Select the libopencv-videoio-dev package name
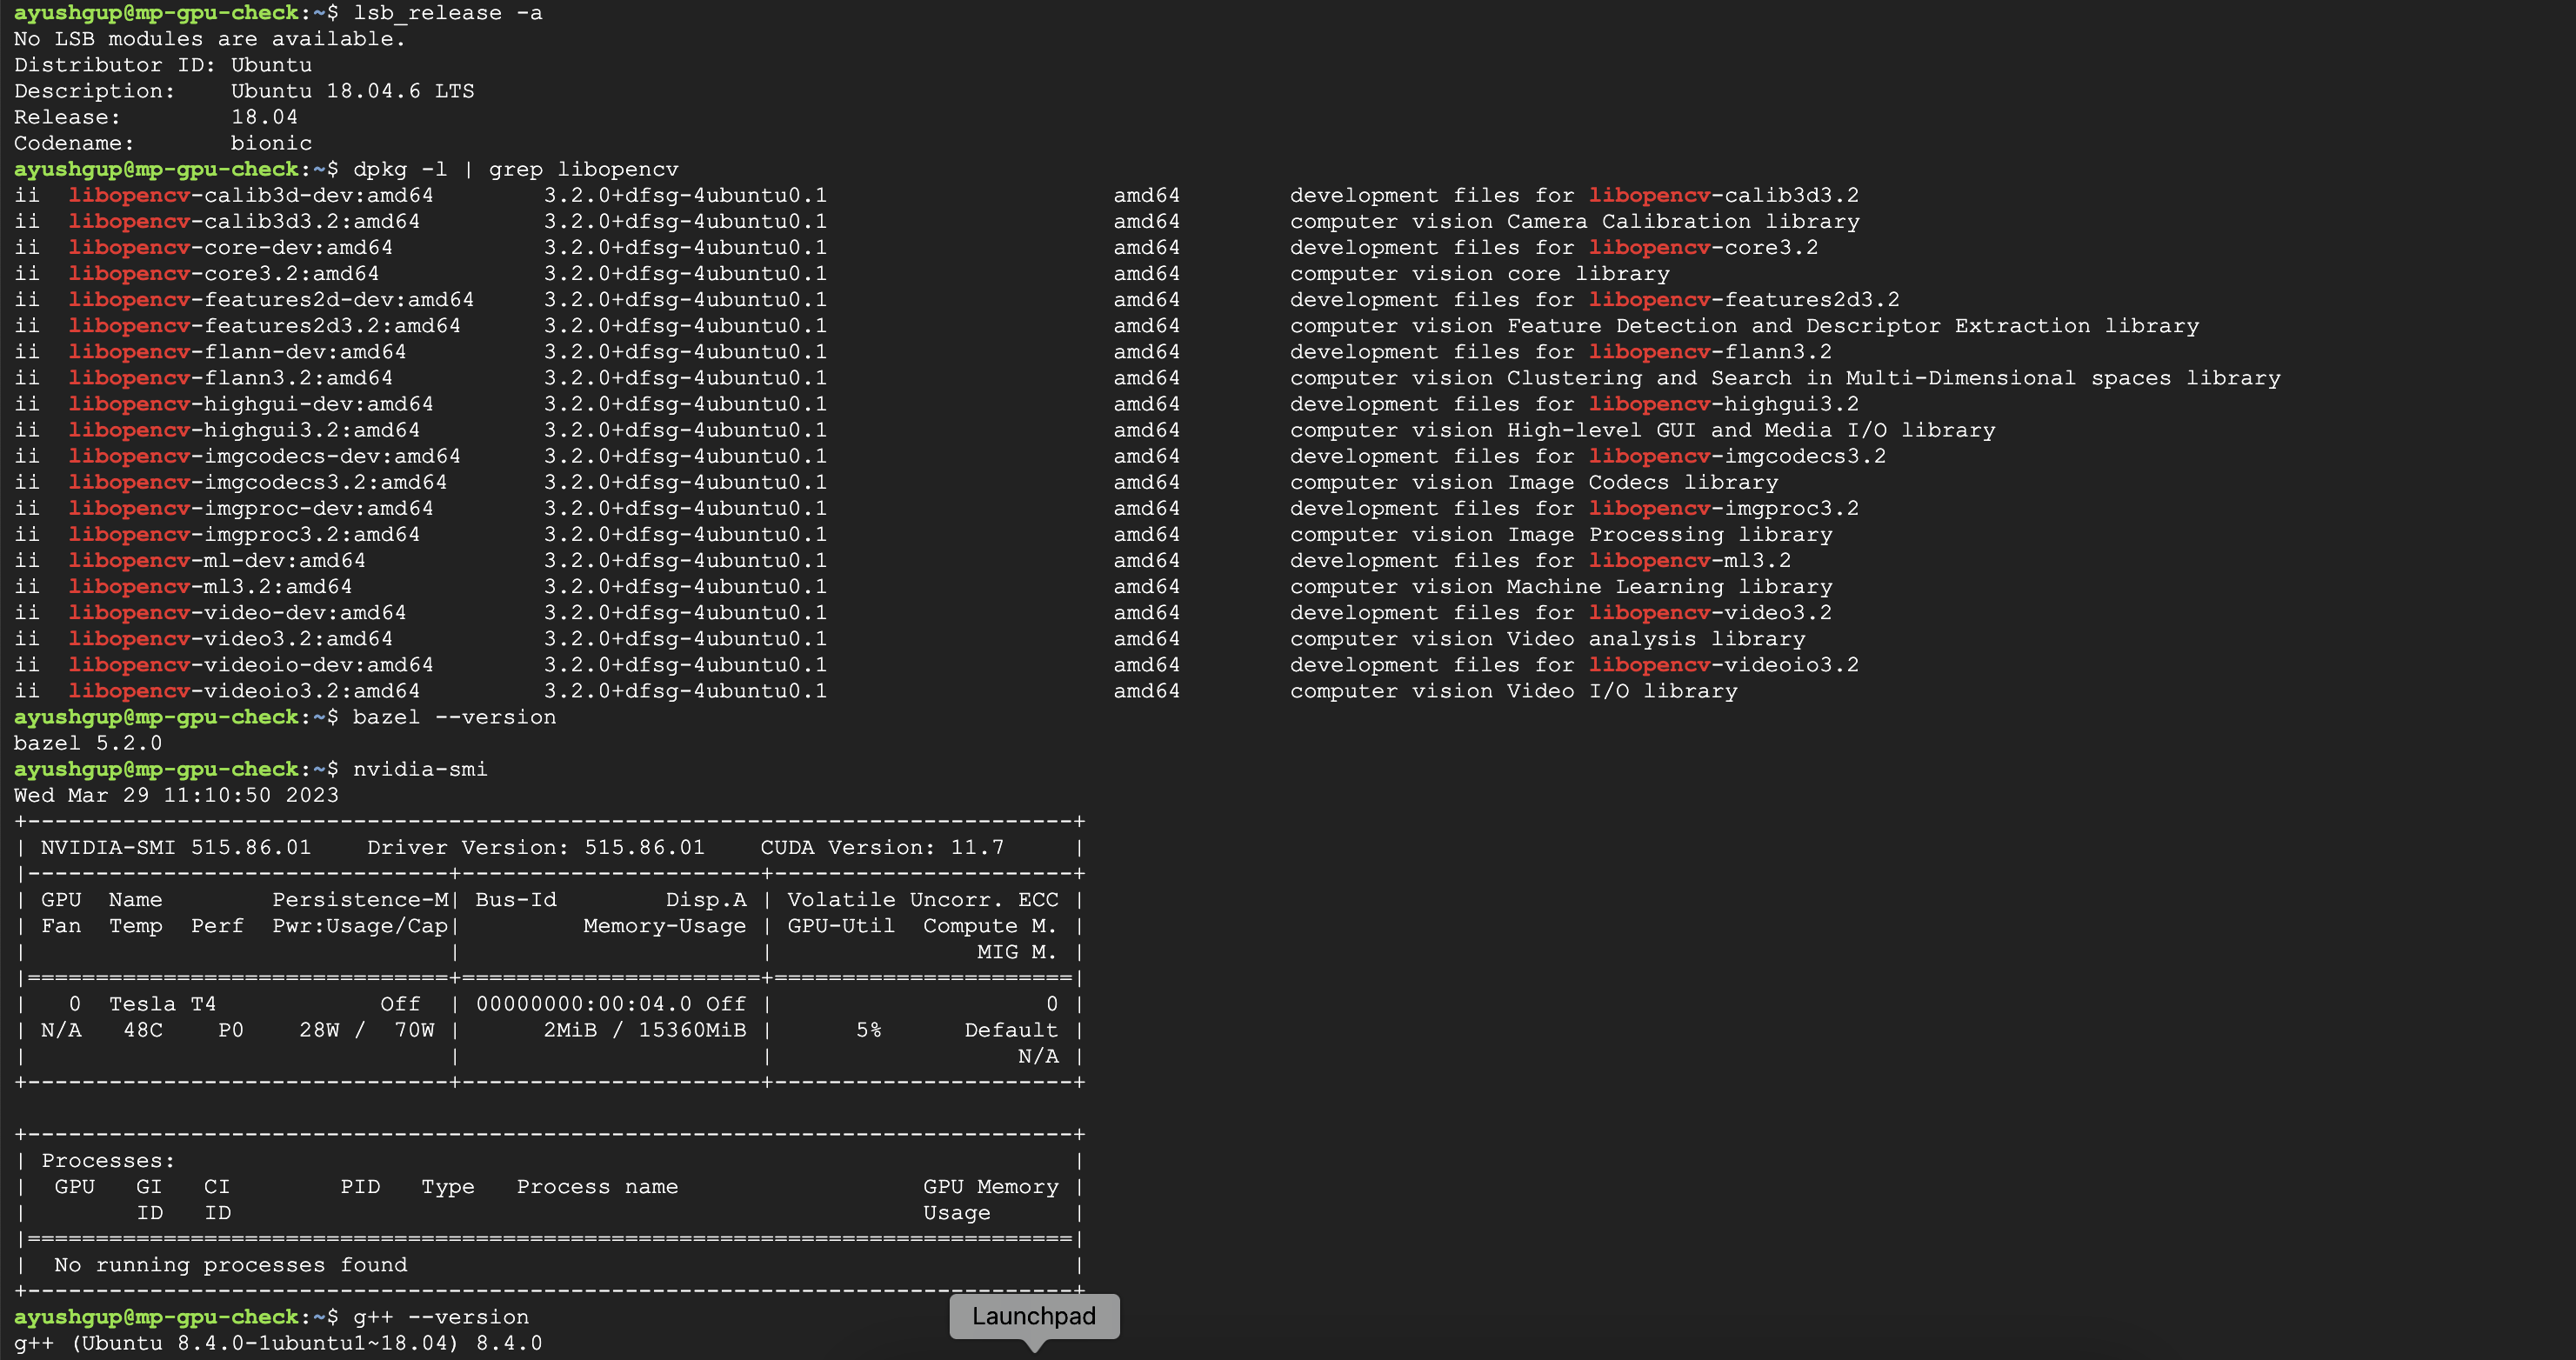The width and height of the screenshot is (2576, 1360). [250, 664]
